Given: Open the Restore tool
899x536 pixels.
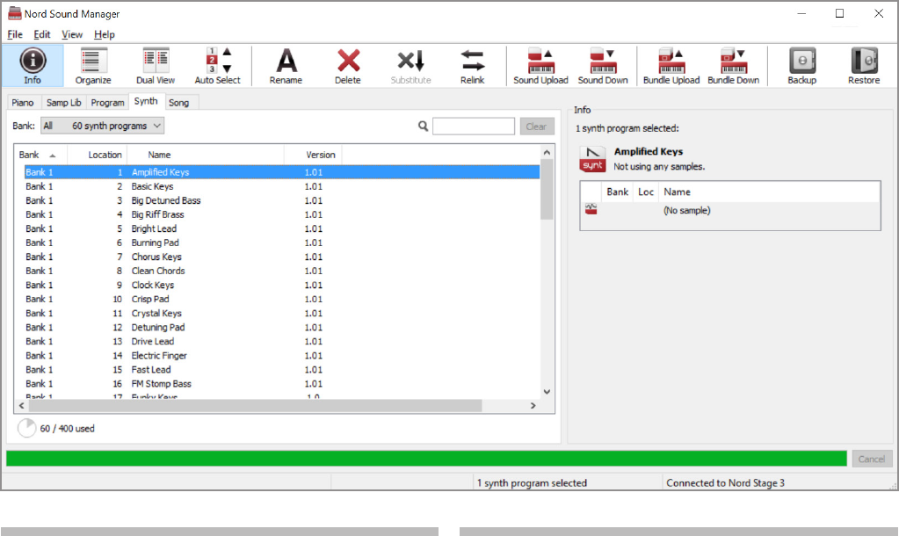Looking at the screenshot, I should pos(864,66).
